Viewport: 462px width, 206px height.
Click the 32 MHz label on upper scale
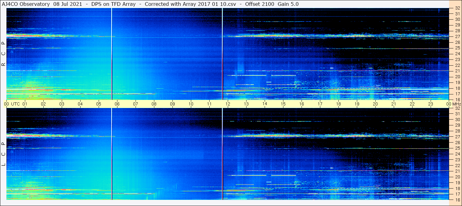457,8
